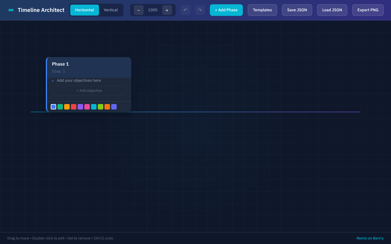Open the Remix on Berrry link
391x244 pixels.
tap(370, 238)
